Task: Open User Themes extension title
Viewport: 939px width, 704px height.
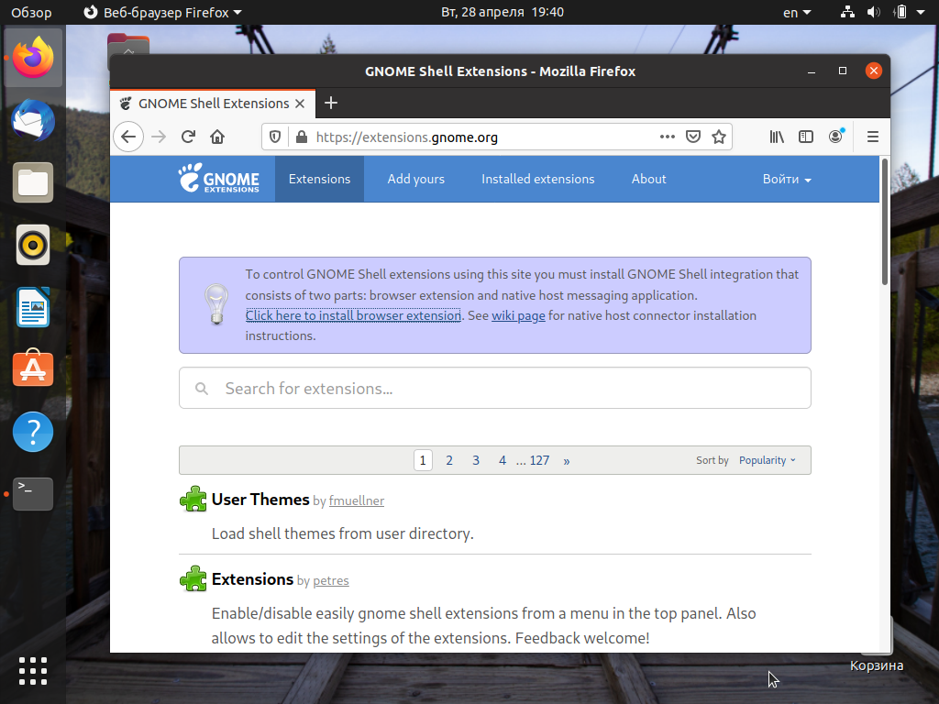Action: pyautogui.click(x=260, y=500)
